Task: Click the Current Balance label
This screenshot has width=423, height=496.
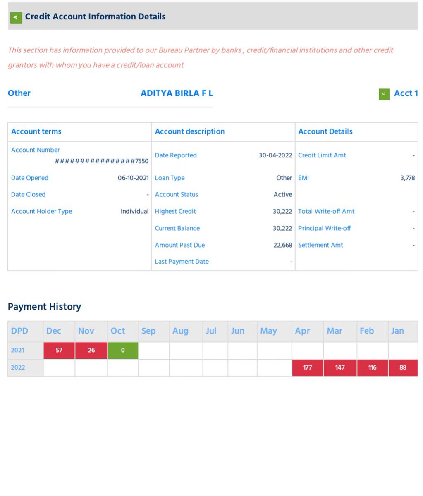Action: tap(177, 228)
